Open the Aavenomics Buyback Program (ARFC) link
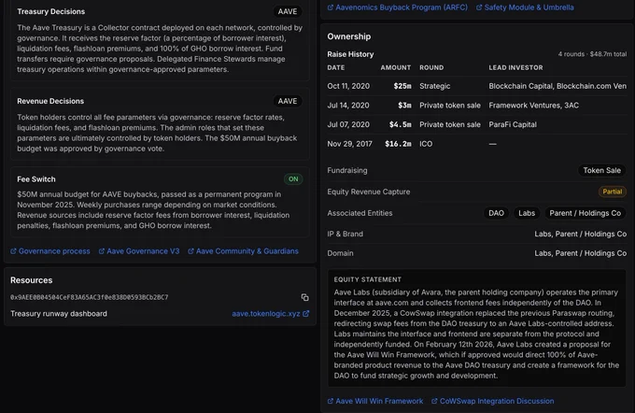The width and height of the screenshot is (635, 413). click(397, 7)
